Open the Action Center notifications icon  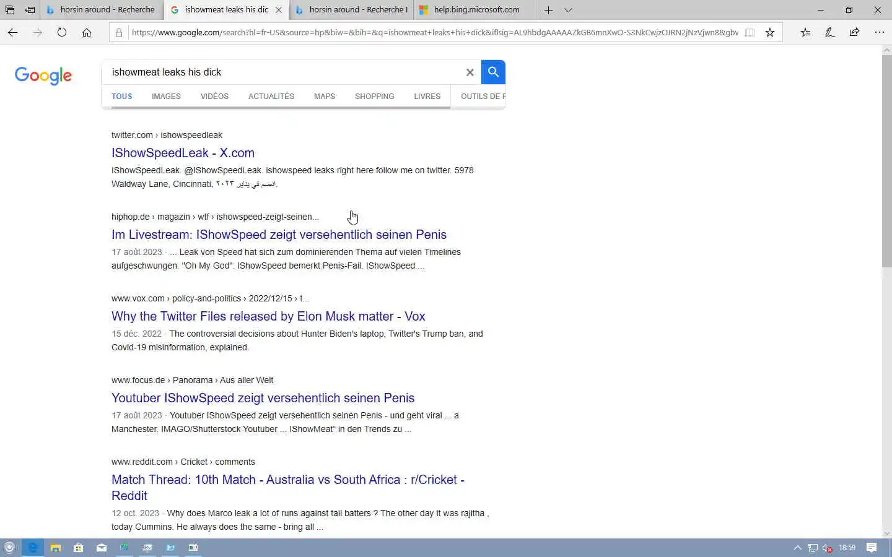(x=872, y=548)
